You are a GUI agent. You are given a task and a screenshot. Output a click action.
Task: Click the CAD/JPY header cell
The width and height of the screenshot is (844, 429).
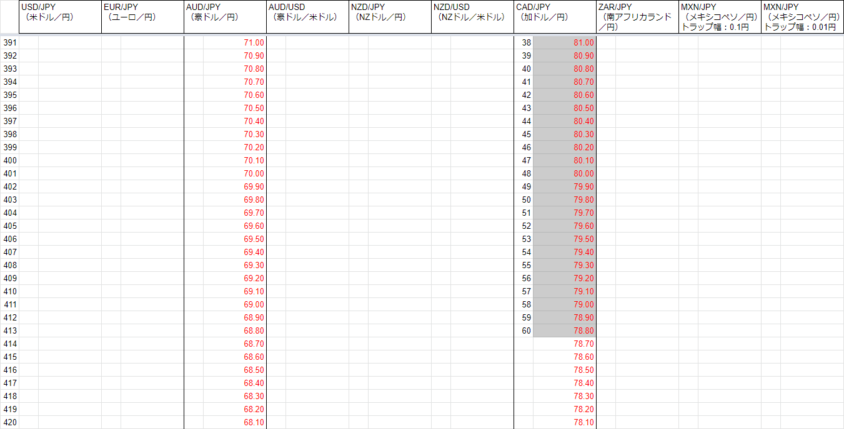click(555, 17)
